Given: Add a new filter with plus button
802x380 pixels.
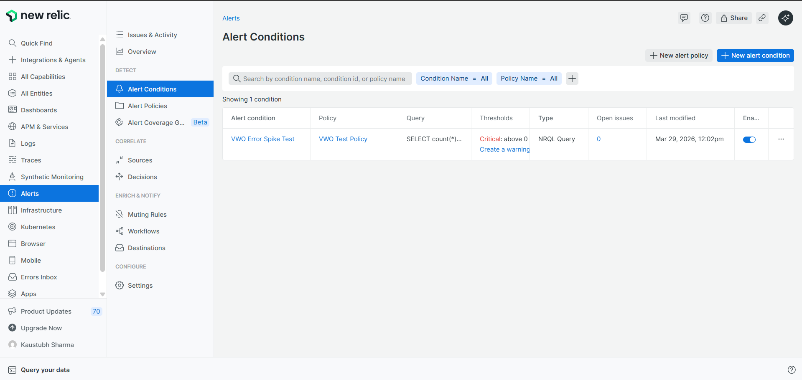Looking at the screenshot, I should coord(572,79).
